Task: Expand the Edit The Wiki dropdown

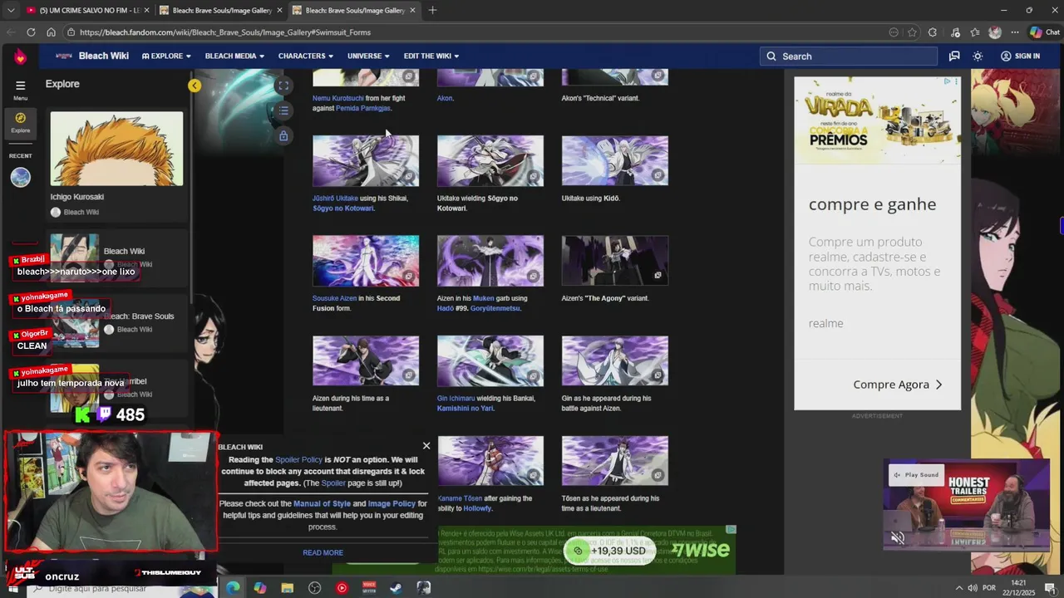Action: click(x=431, y=56)
